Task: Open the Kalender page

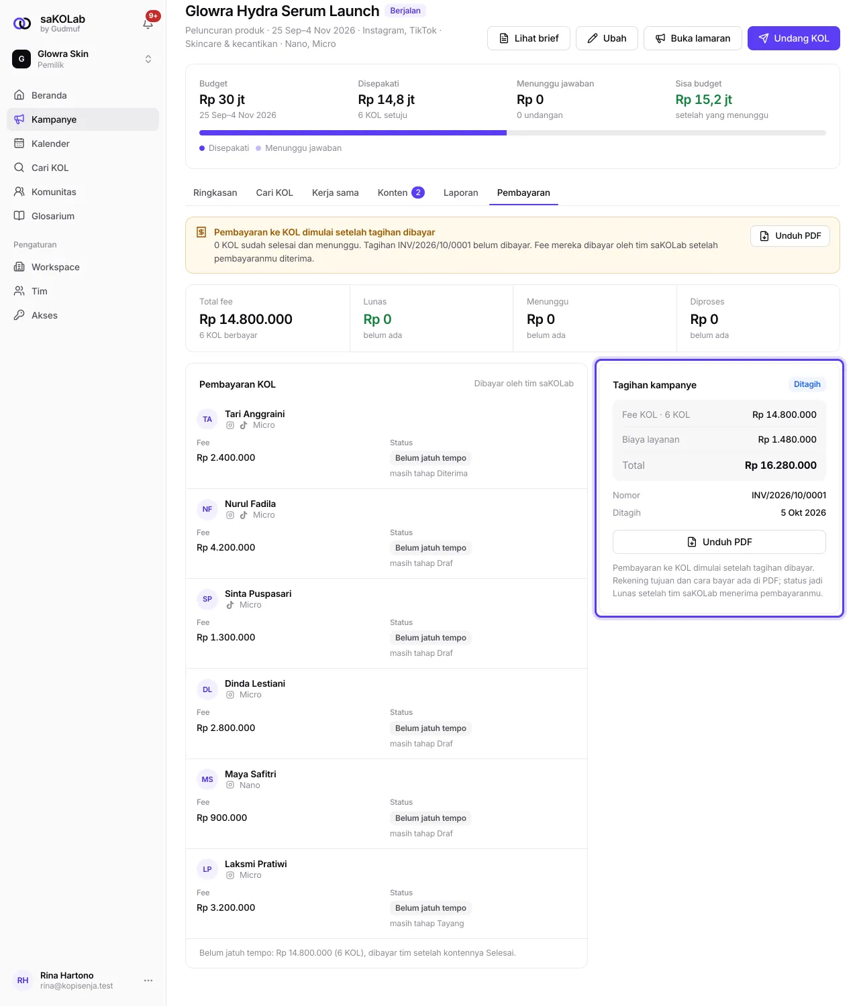Action: (83, 144)
